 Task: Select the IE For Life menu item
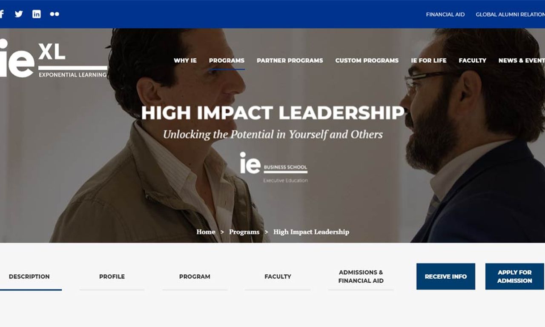tap(429, 60)
